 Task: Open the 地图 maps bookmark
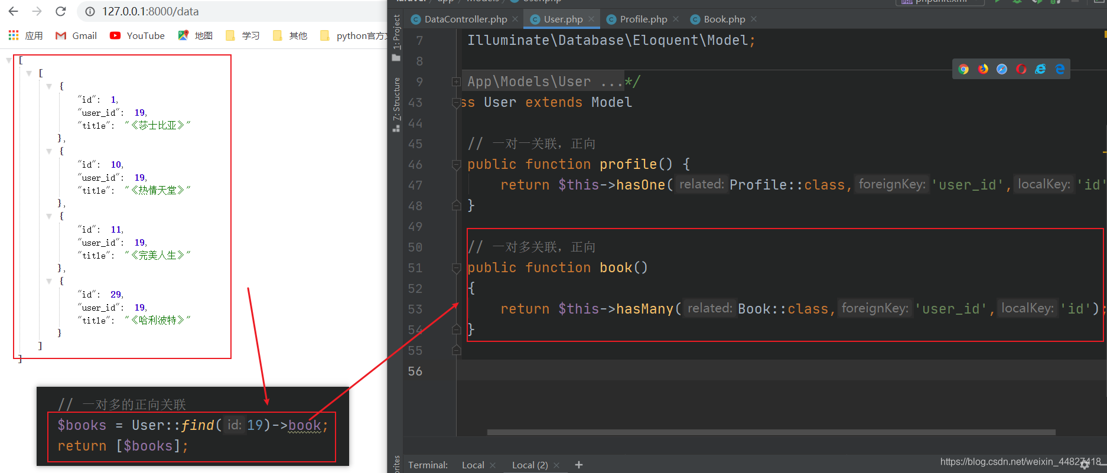click(196, 35)
